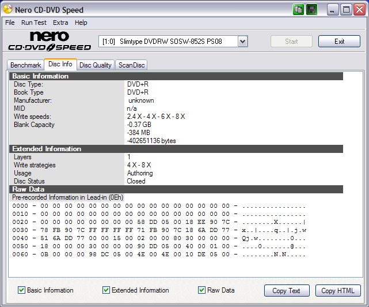Open the File menu
This screenshot has width=369, height=307.
tap(10, 23)
